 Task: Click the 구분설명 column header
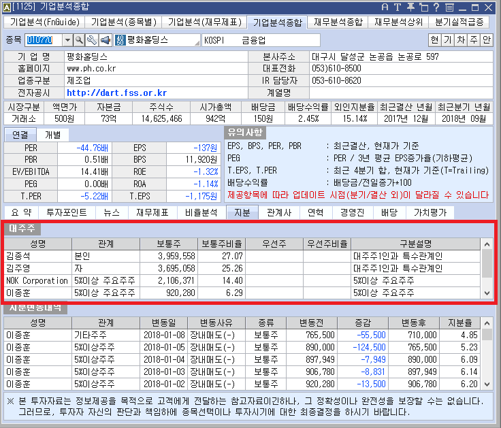coord(416,244)
